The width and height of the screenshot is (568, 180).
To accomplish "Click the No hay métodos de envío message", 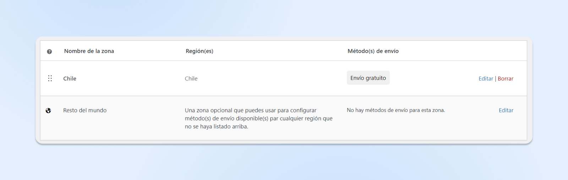I will (395, 111).
